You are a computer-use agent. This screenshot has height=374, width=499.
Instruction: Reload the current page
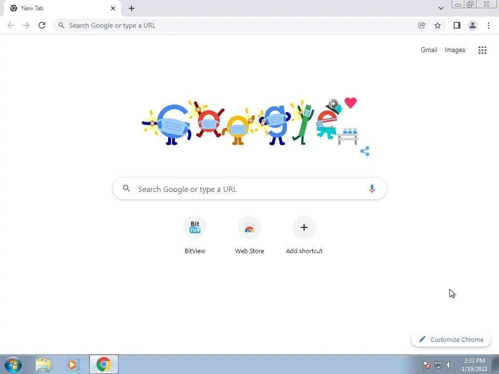coord(42,25)
